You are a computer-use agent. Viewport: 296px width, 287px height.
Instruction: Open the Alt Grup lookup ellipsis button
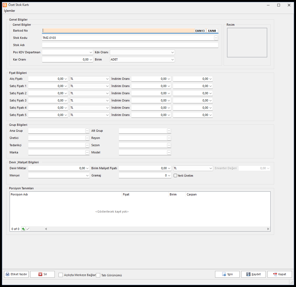[169, 131]
